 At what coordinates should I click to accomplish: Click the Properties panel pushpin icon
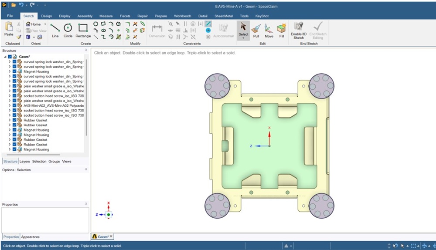point(86,204)
